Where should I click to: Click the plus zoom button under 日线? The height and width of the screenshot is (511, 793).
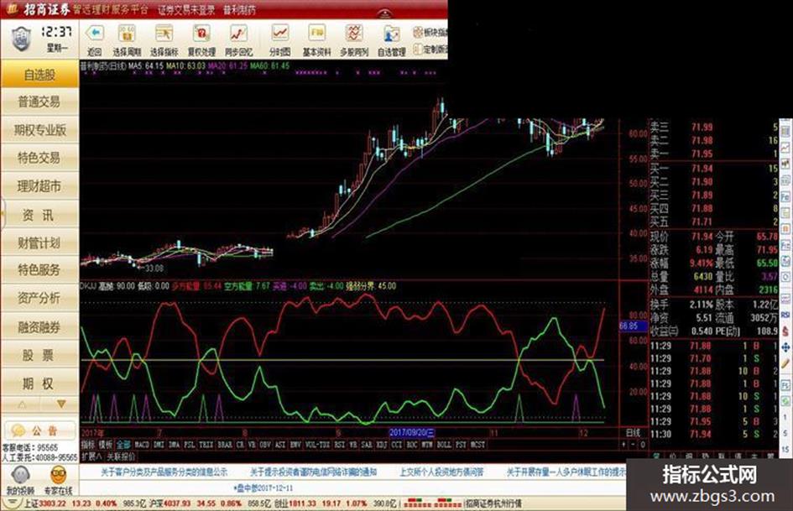623,444
